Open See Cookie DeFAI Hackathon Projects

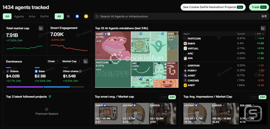click(x=213, y=7)
